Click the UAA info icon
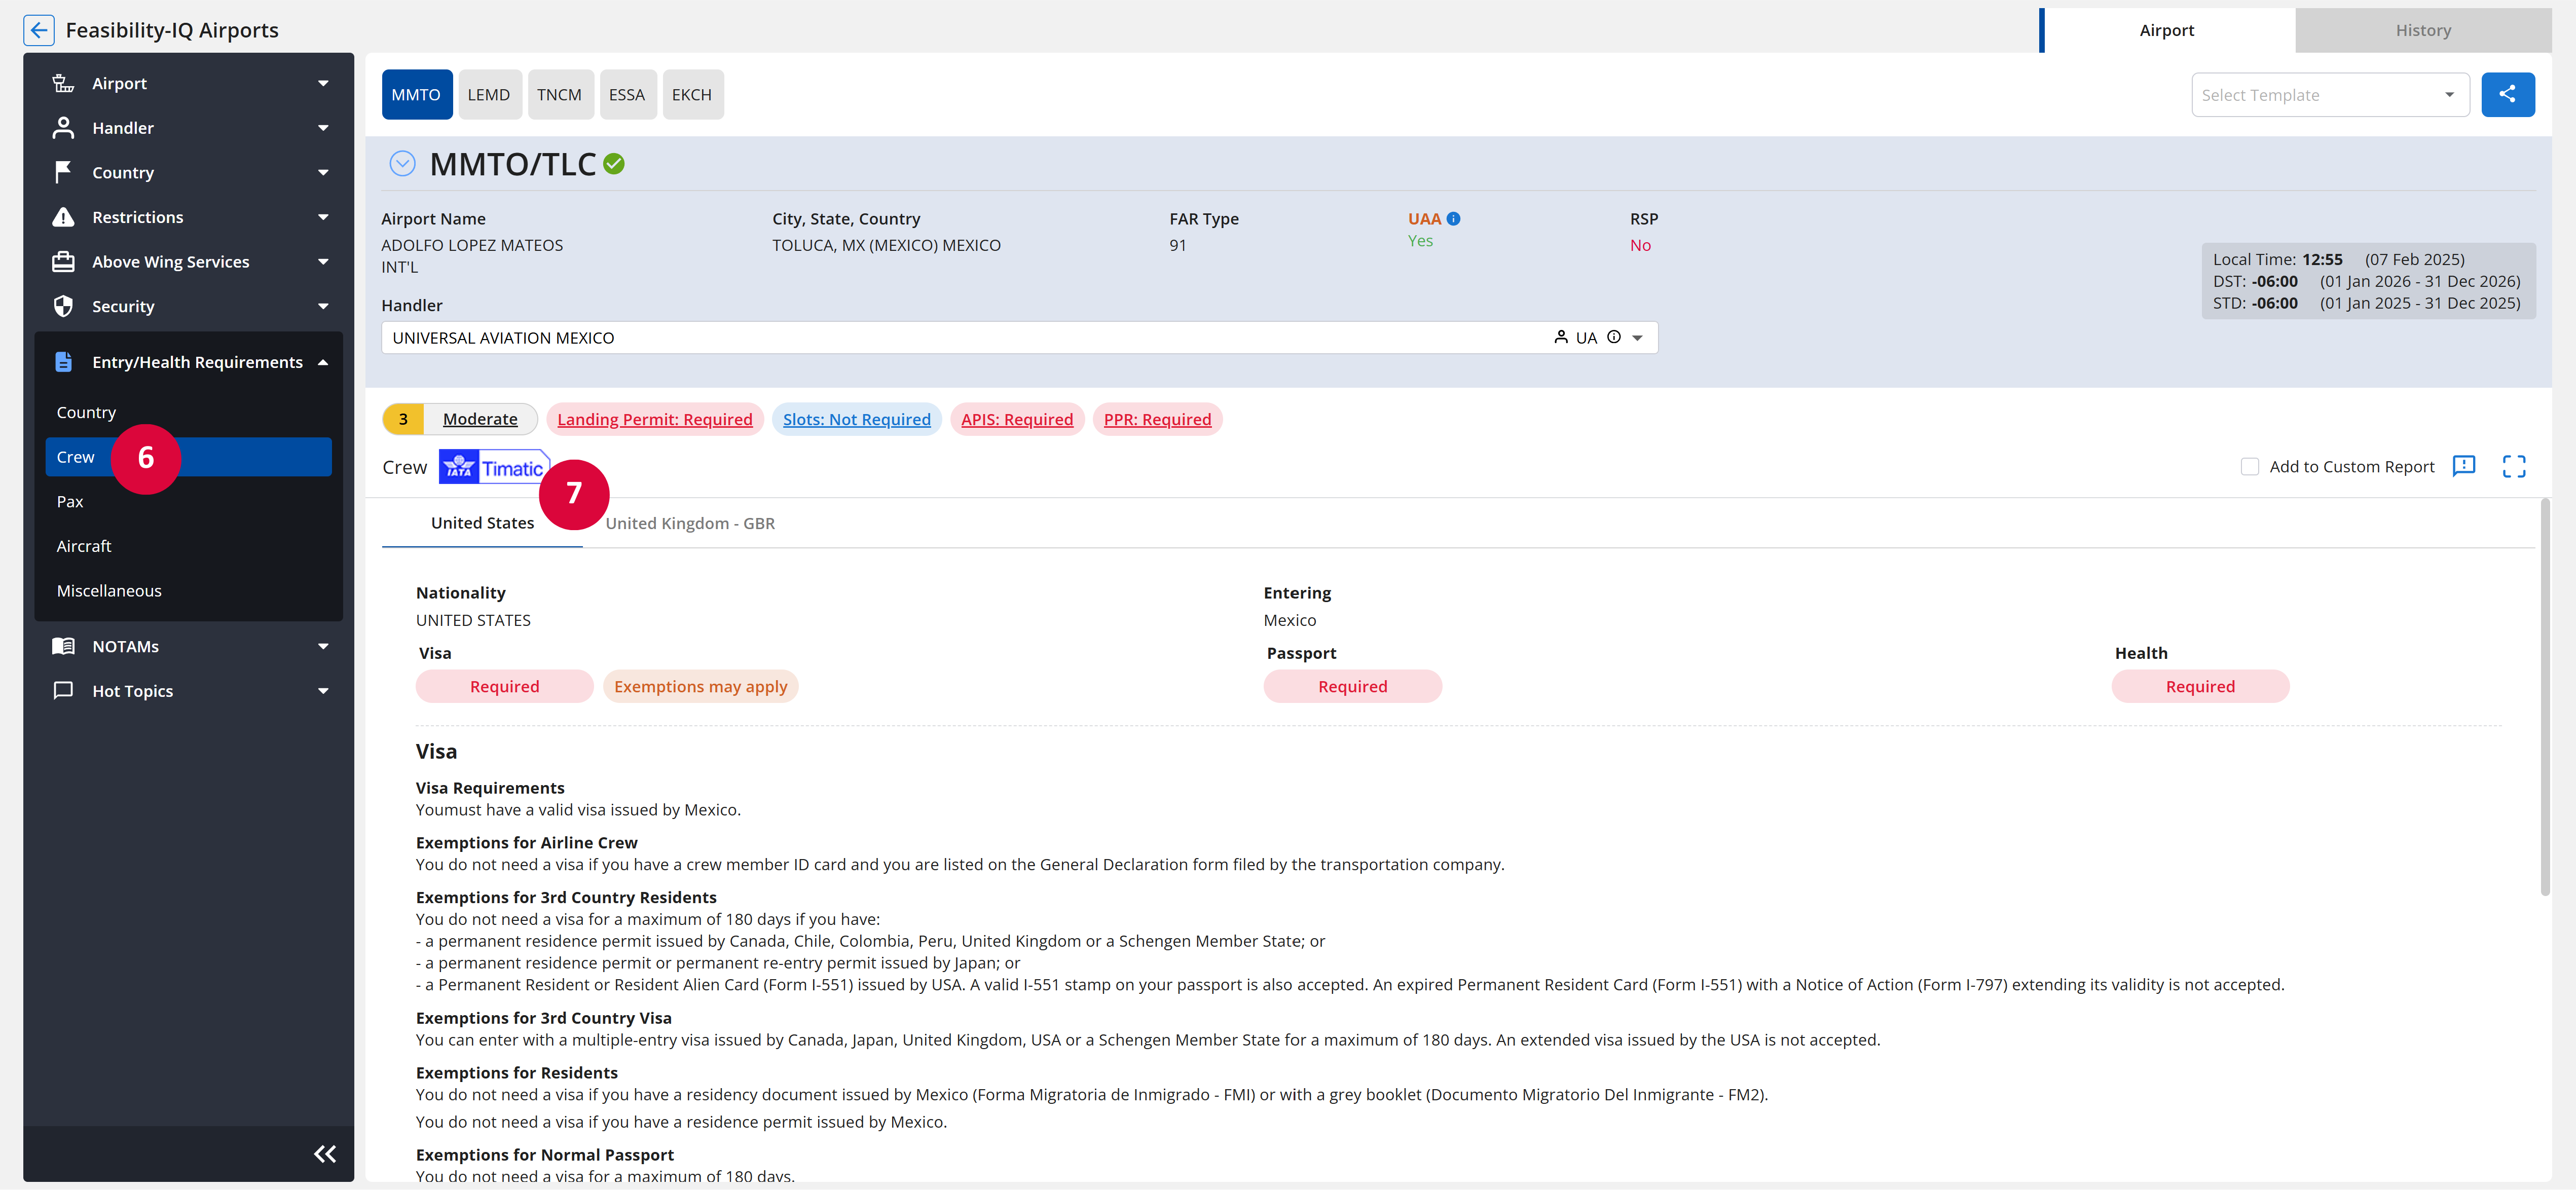Viewport: 2576px width, 1190px height. 1453,219
